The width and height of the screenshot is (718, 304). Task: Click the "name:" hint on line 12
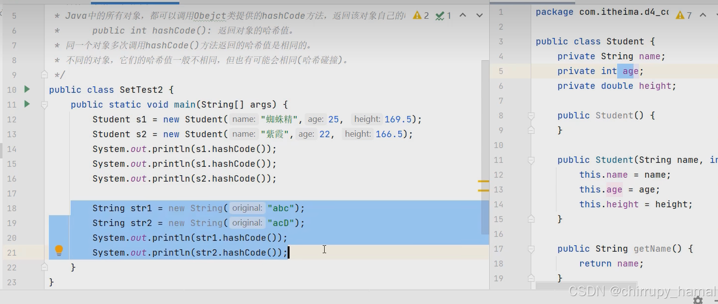244,119
